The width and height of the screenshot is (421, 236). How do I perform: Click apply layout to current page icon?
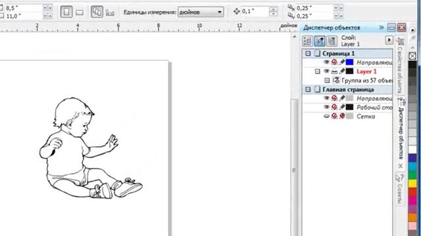(110, 12)
